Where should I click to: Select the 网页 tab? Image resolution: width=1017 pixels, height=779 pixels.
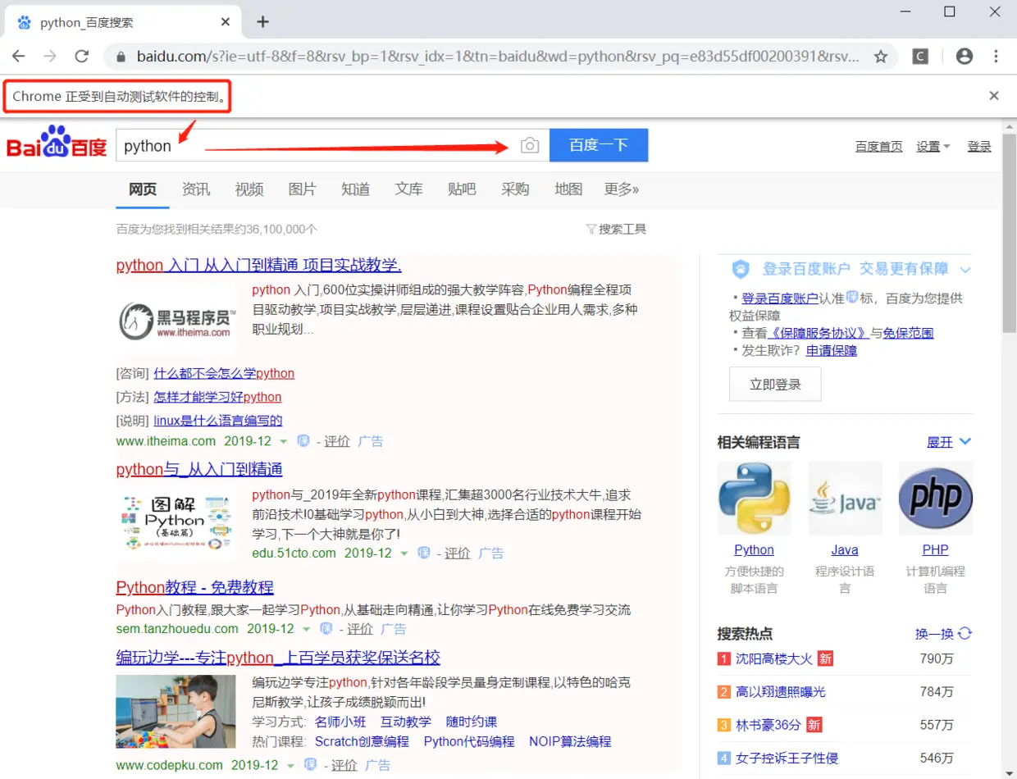pos(142,189)
